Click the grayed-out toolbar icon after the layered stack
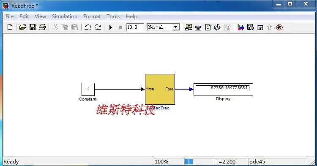 click(x=227, y=27)
